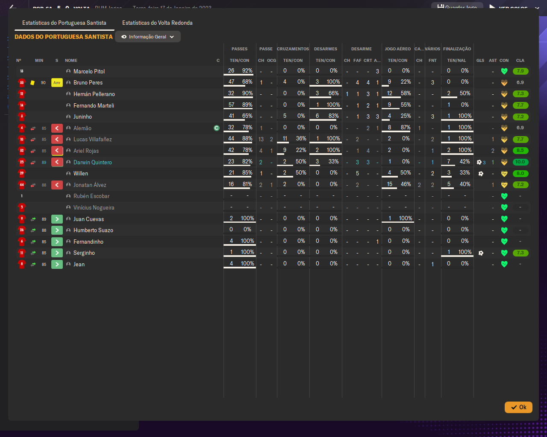The width and height of the screenshot is (547, 437).
Task: Open Fernando Marteli's player profile
Action: tap(94, 105)
